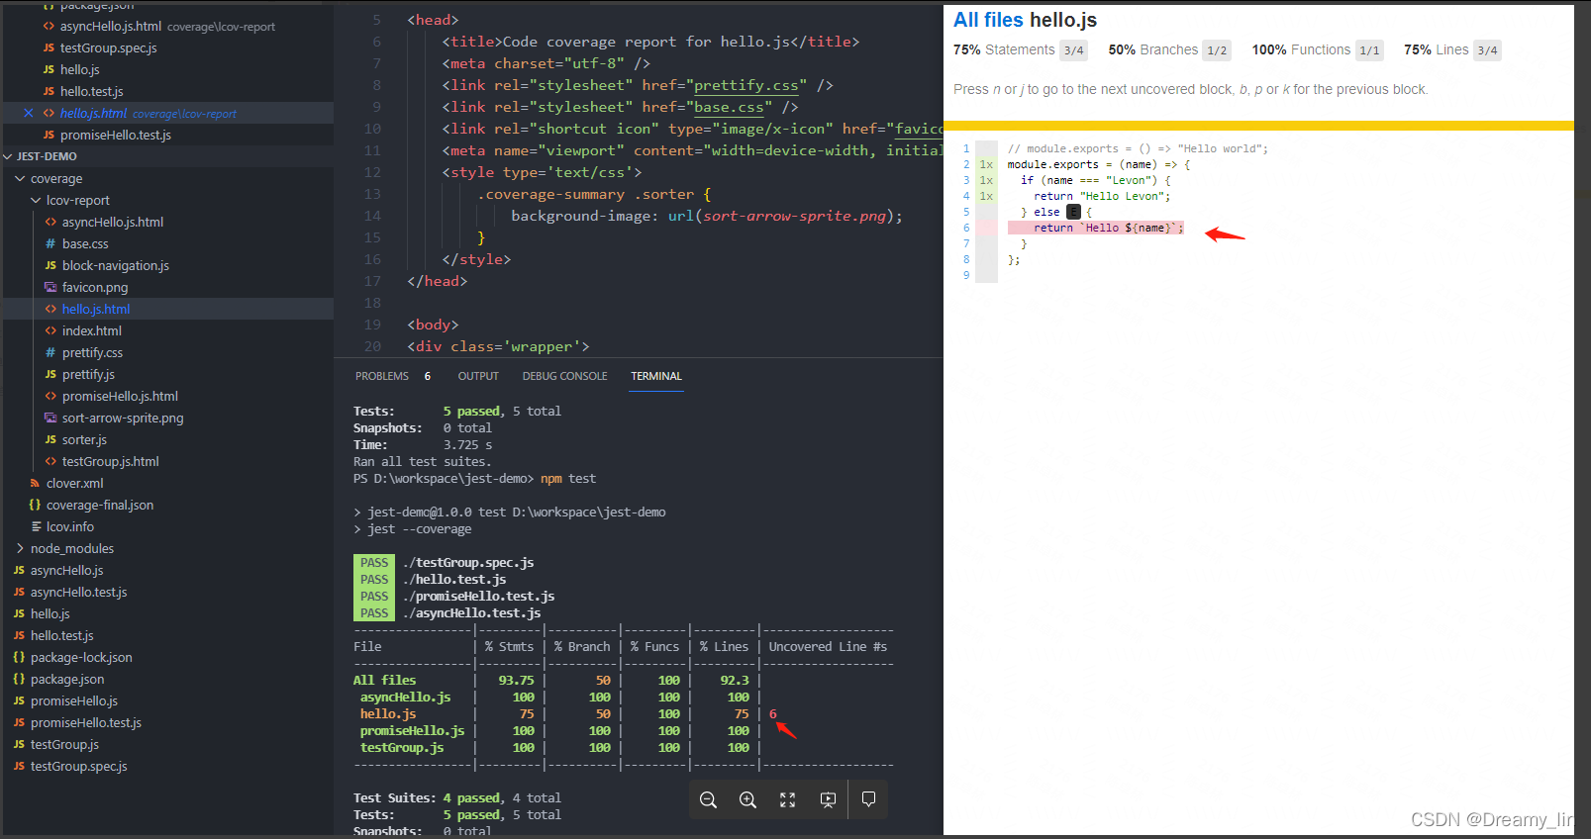Viewport: 1591px width, 839px height.
Task: Click the 1/2 Branches fraction badge
Action: [x=1218, y=50]
